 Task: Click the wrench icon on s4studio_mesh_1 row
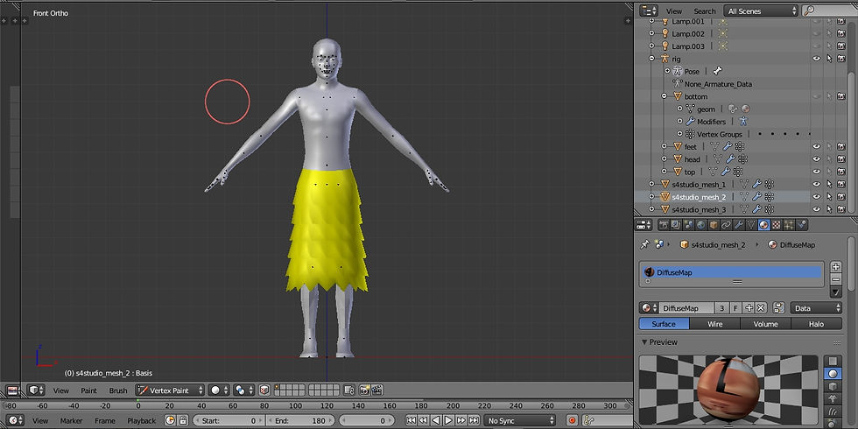tap(756, 185)
